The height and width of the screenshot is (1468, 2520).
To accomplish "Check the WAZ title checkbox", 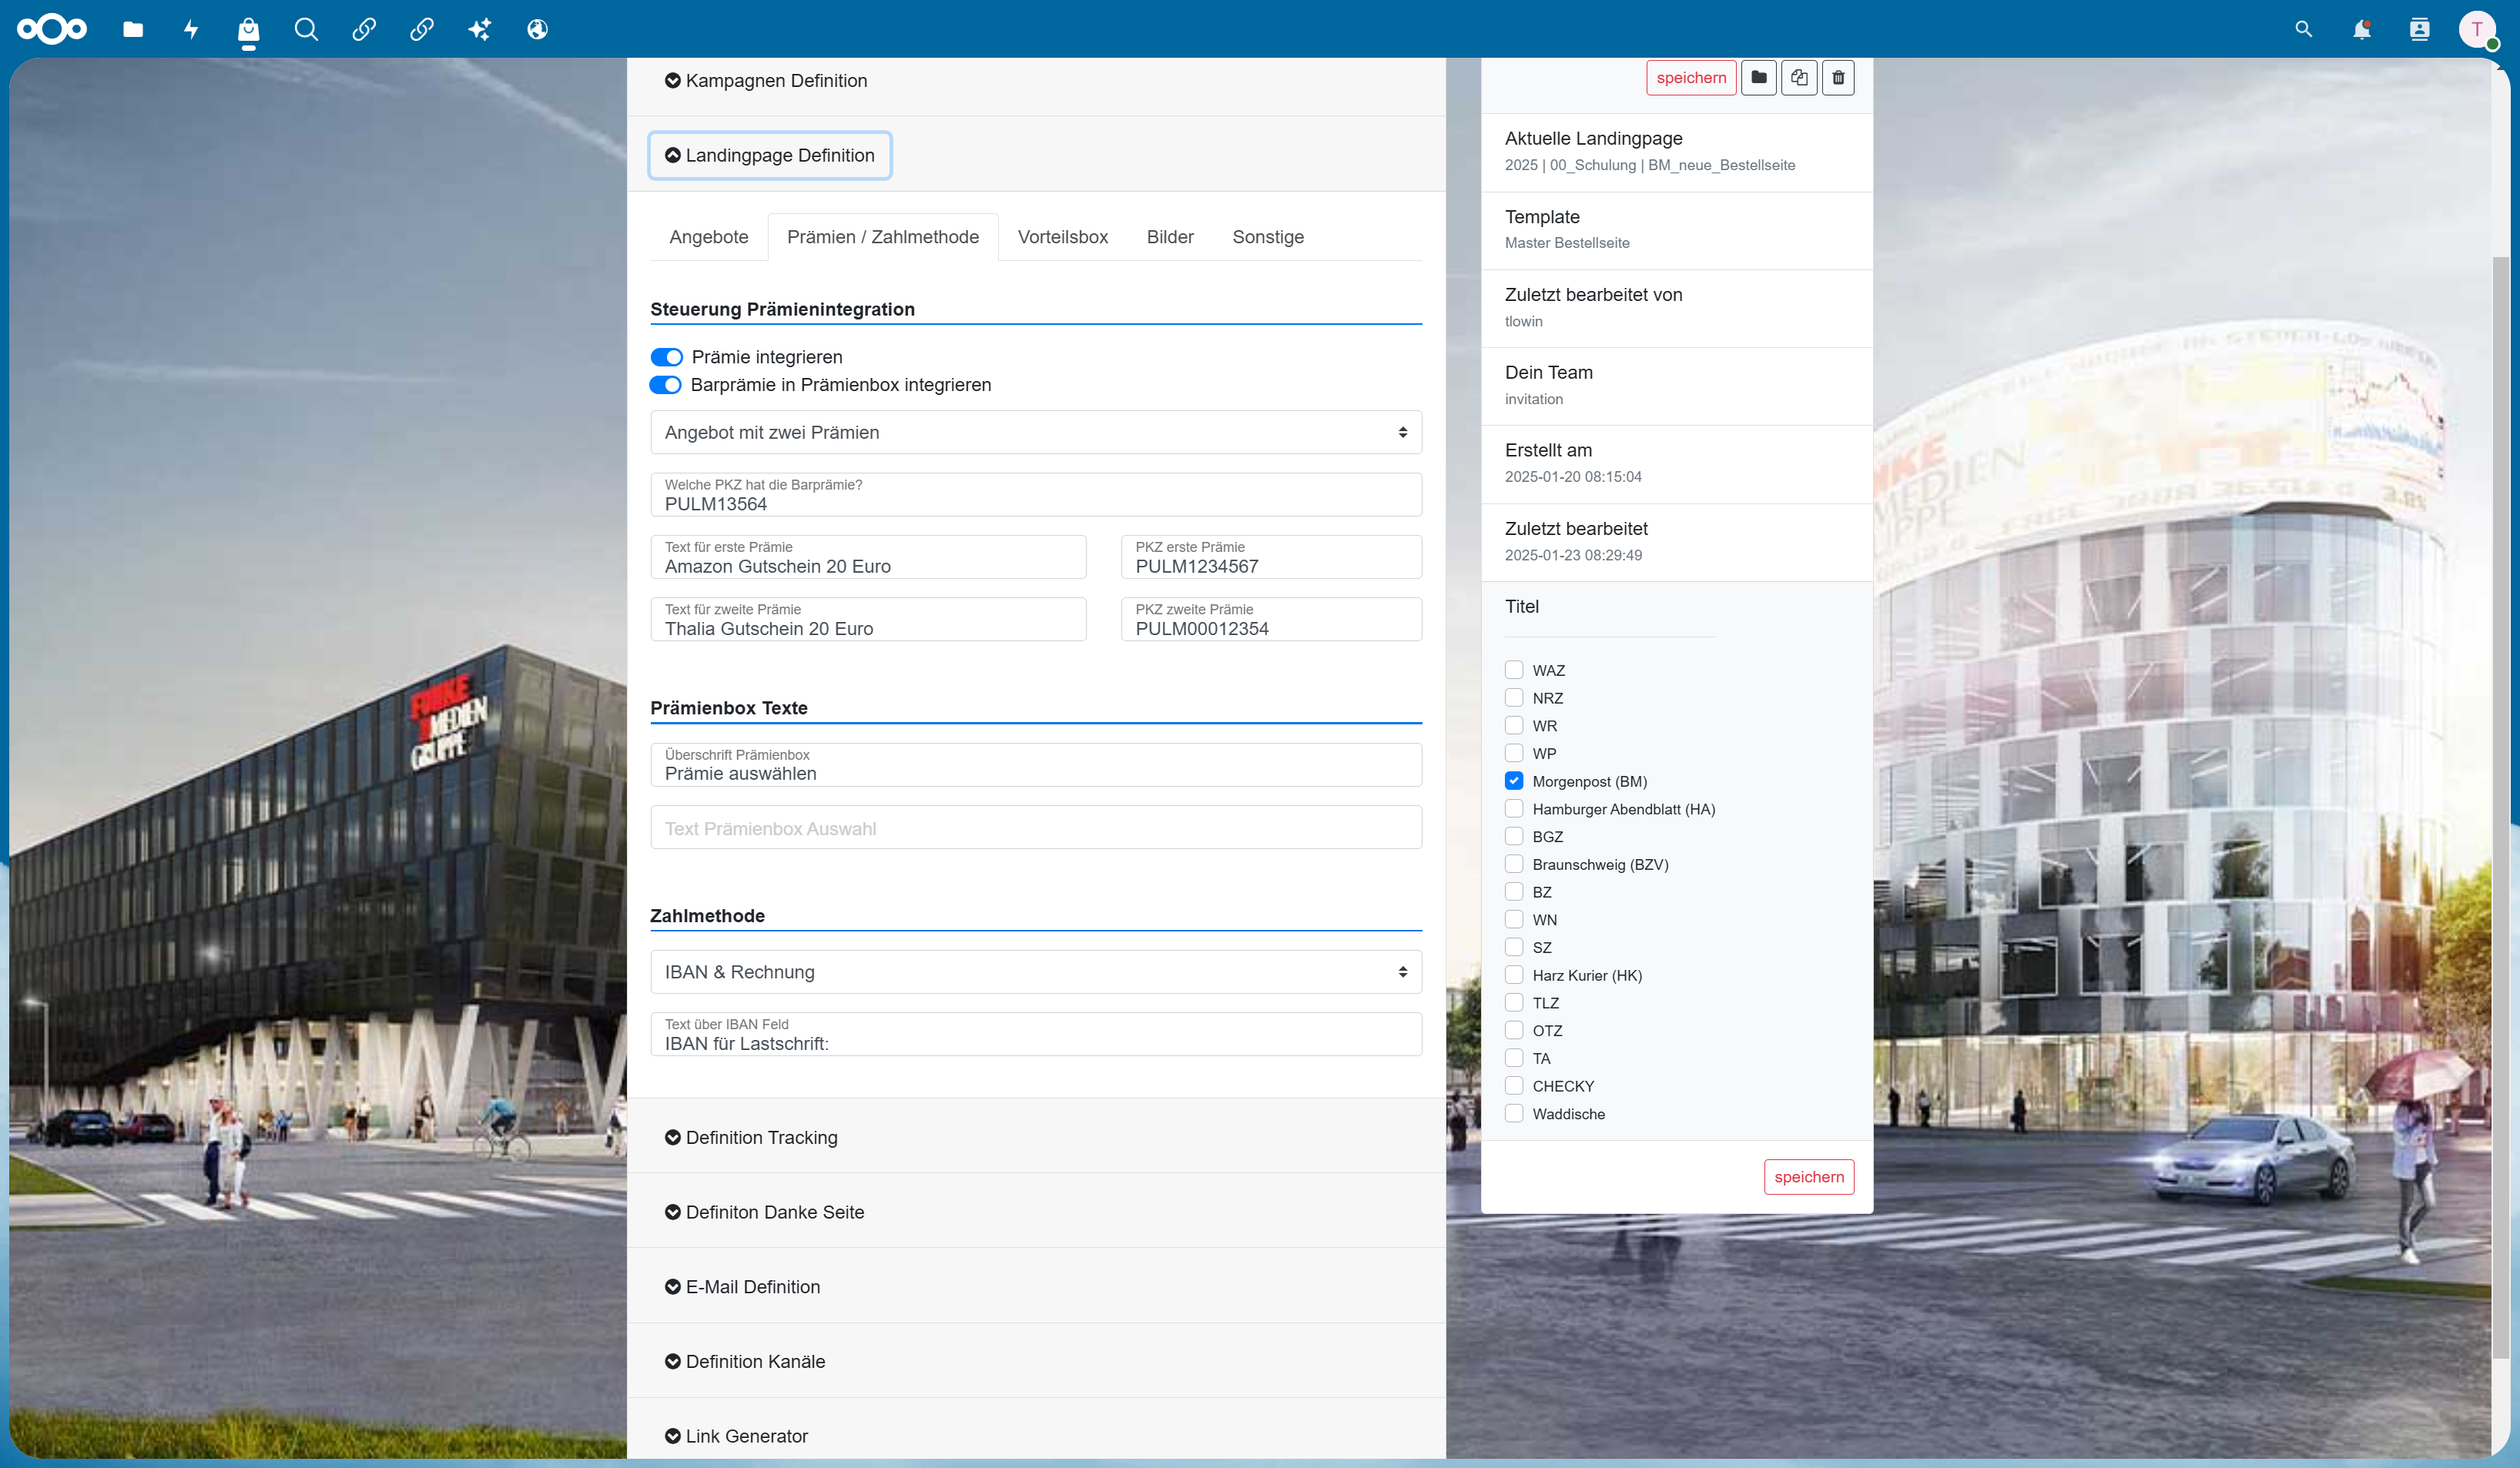I will [1514, 670].
